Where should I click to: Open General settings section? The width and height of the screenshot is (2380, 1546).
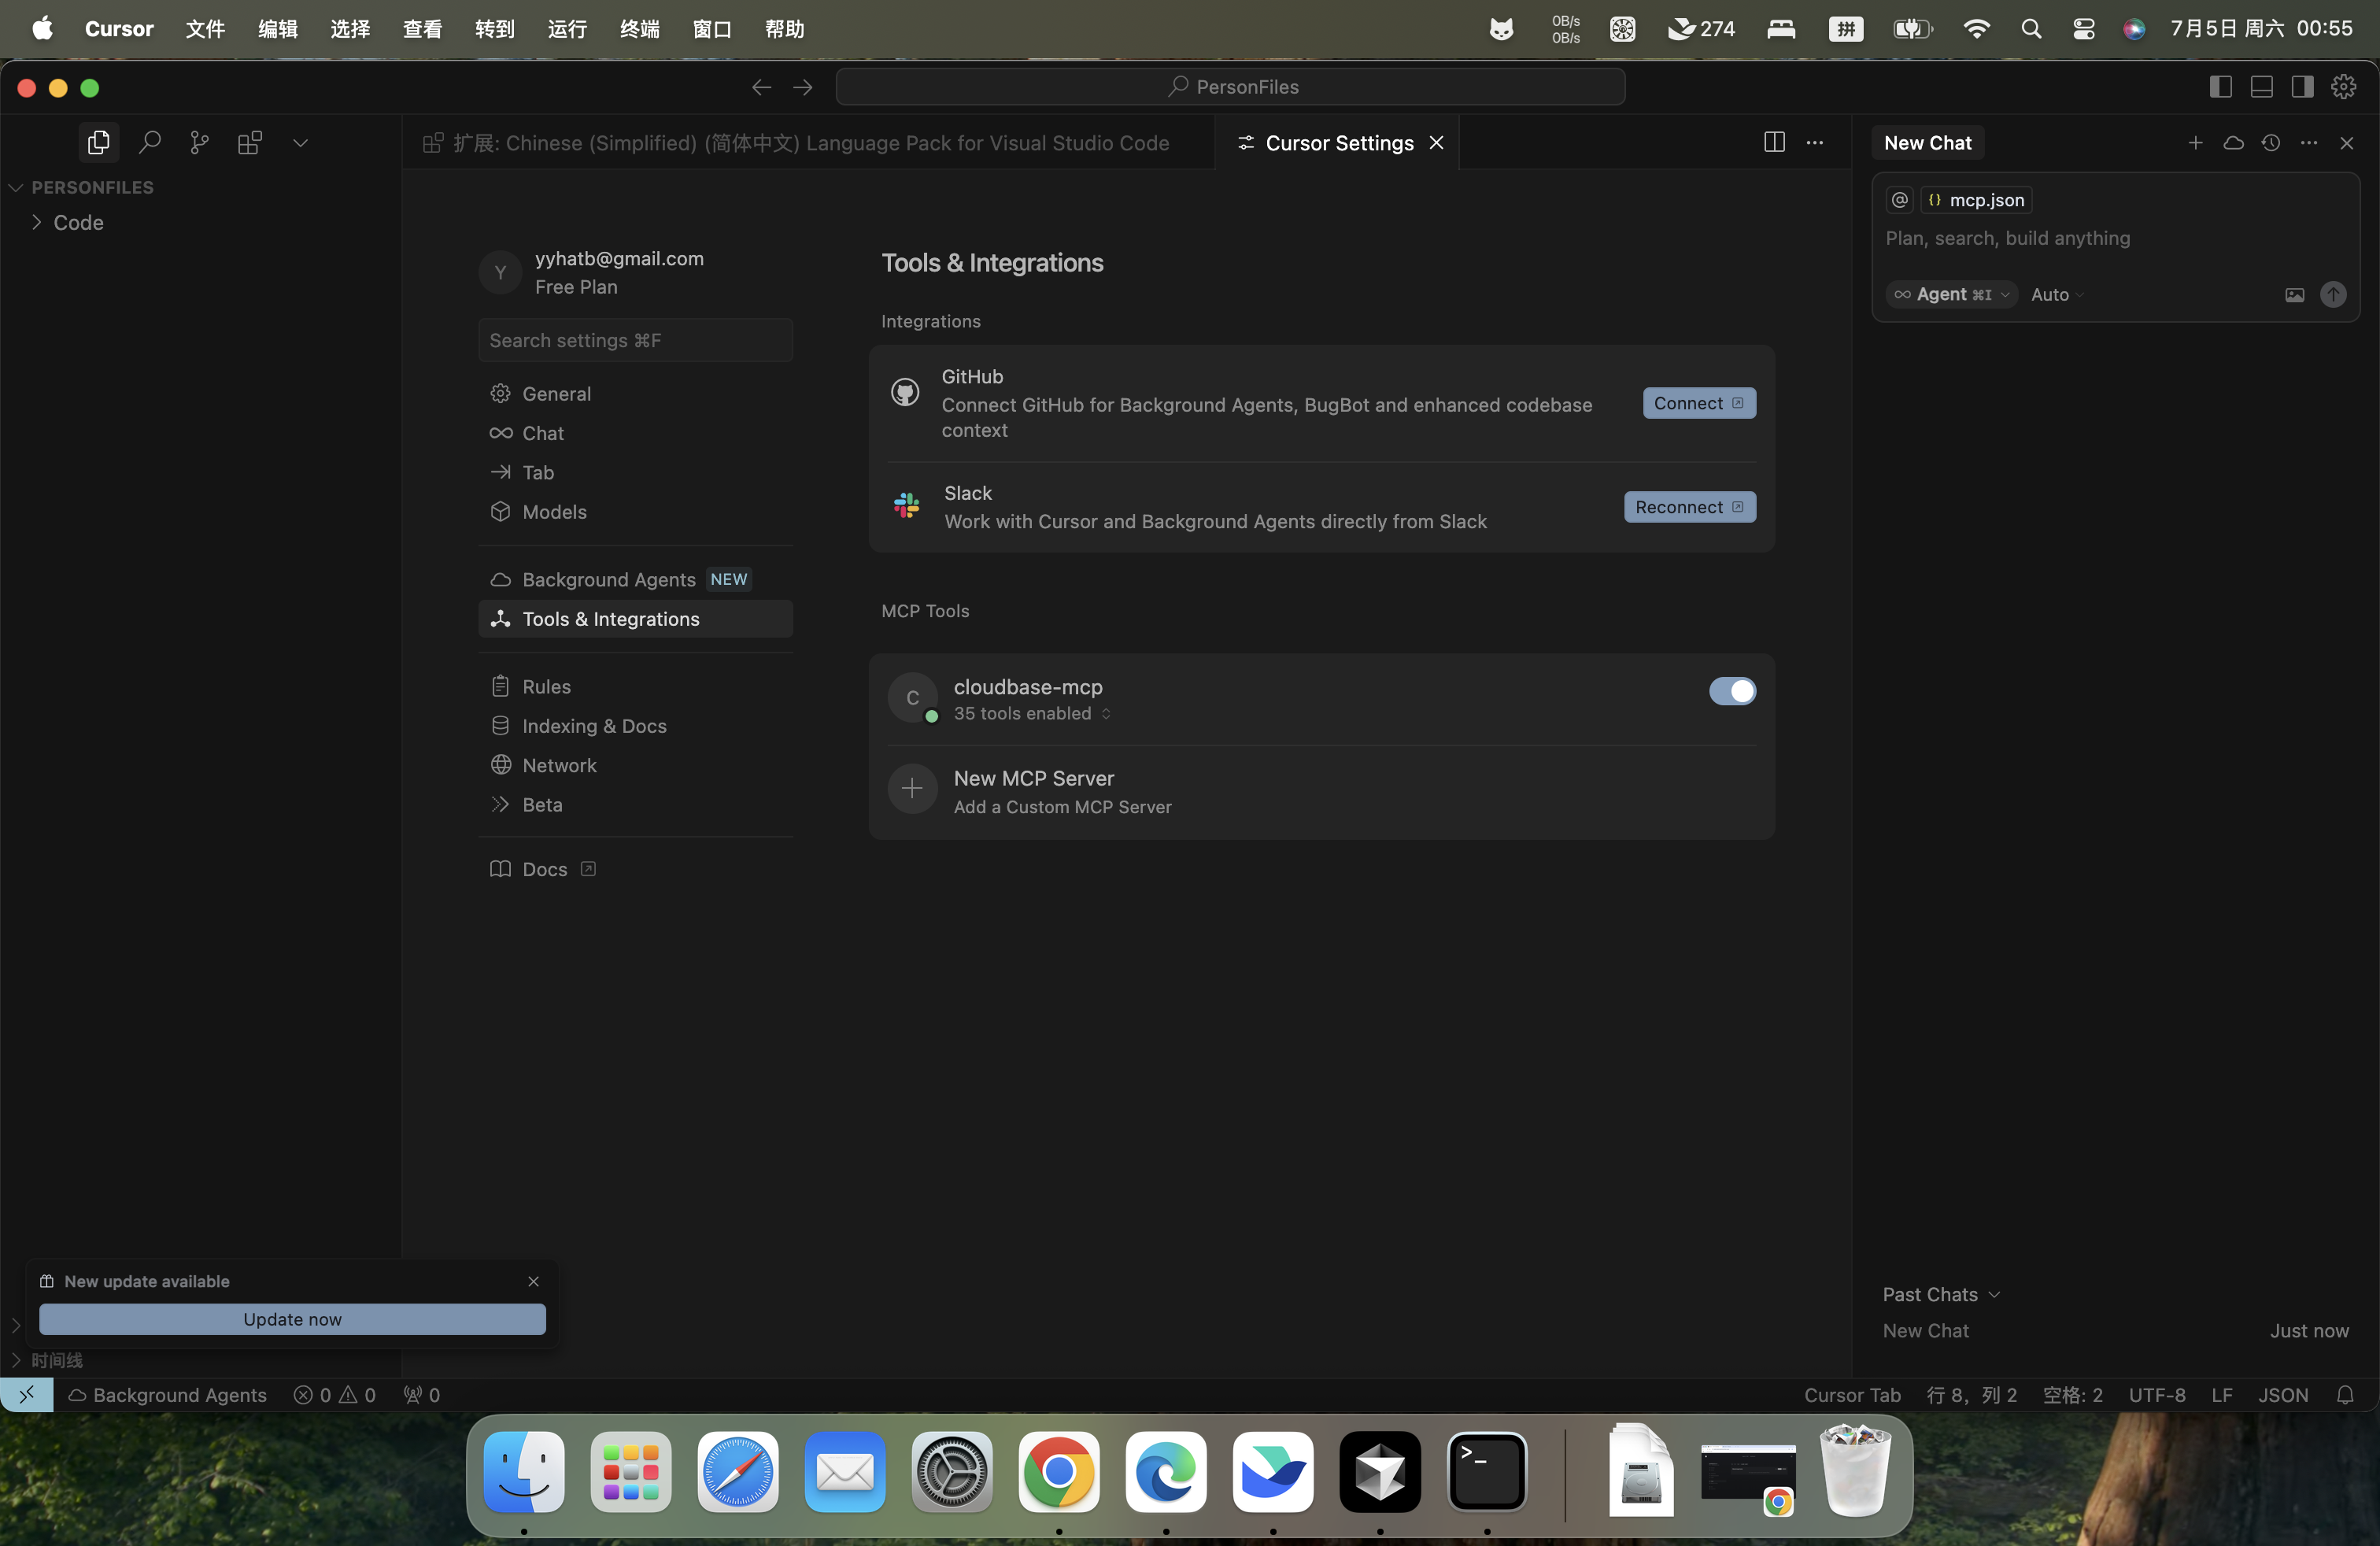pyautogui.click(x=635, y=394)
